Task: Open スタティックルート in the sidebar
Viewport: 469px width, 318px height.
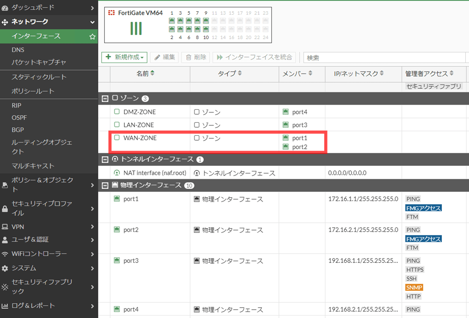Action: (x=39, y=77)
